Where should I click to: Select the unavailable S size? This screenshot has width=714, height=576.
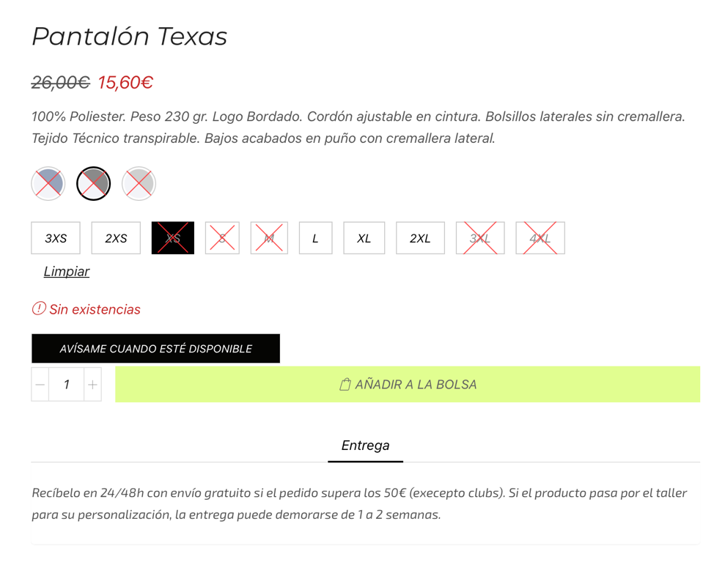(x=222, y=238)
